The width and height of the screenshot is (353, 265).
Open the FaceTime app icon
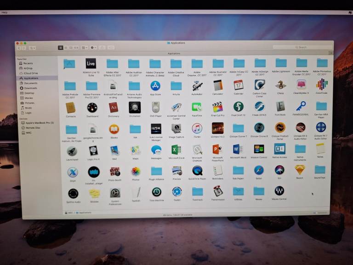click(x=197, y=107)
